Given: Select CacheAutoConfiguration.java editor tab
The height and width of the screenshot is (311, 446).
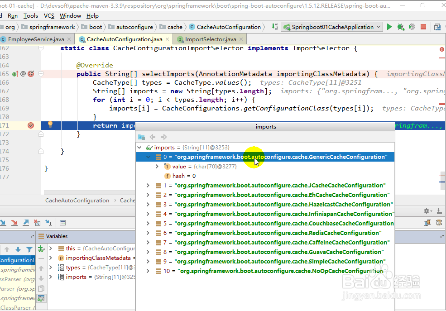Looking at the screenshot, I should pos(125,39).
